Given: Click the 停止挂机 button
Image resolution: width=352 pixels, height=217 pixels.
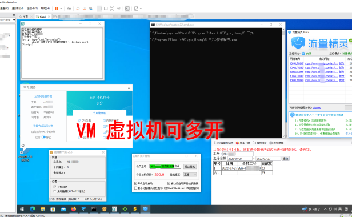Looking at the screenshot, I should coord(190,167).
